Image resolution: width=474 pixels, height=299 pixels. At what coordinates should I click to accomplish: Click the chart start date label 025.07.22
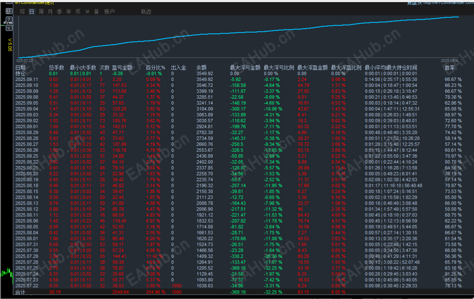(x=25, y=61)
